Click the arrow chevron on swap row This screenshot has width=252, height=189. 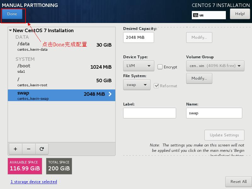(110, 94)
